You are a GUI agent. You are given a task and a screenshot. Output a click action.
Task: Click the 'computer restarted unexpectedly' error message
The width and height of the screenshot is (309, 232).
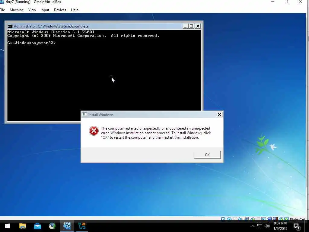[156, 133]
